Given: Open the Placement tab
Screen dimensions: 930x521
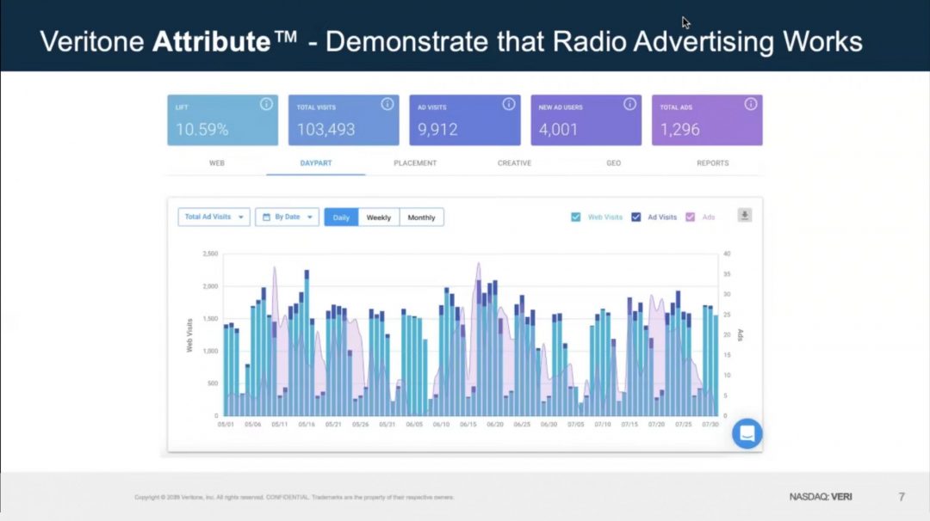Looking at the screenshot, I should click(415, 163).
